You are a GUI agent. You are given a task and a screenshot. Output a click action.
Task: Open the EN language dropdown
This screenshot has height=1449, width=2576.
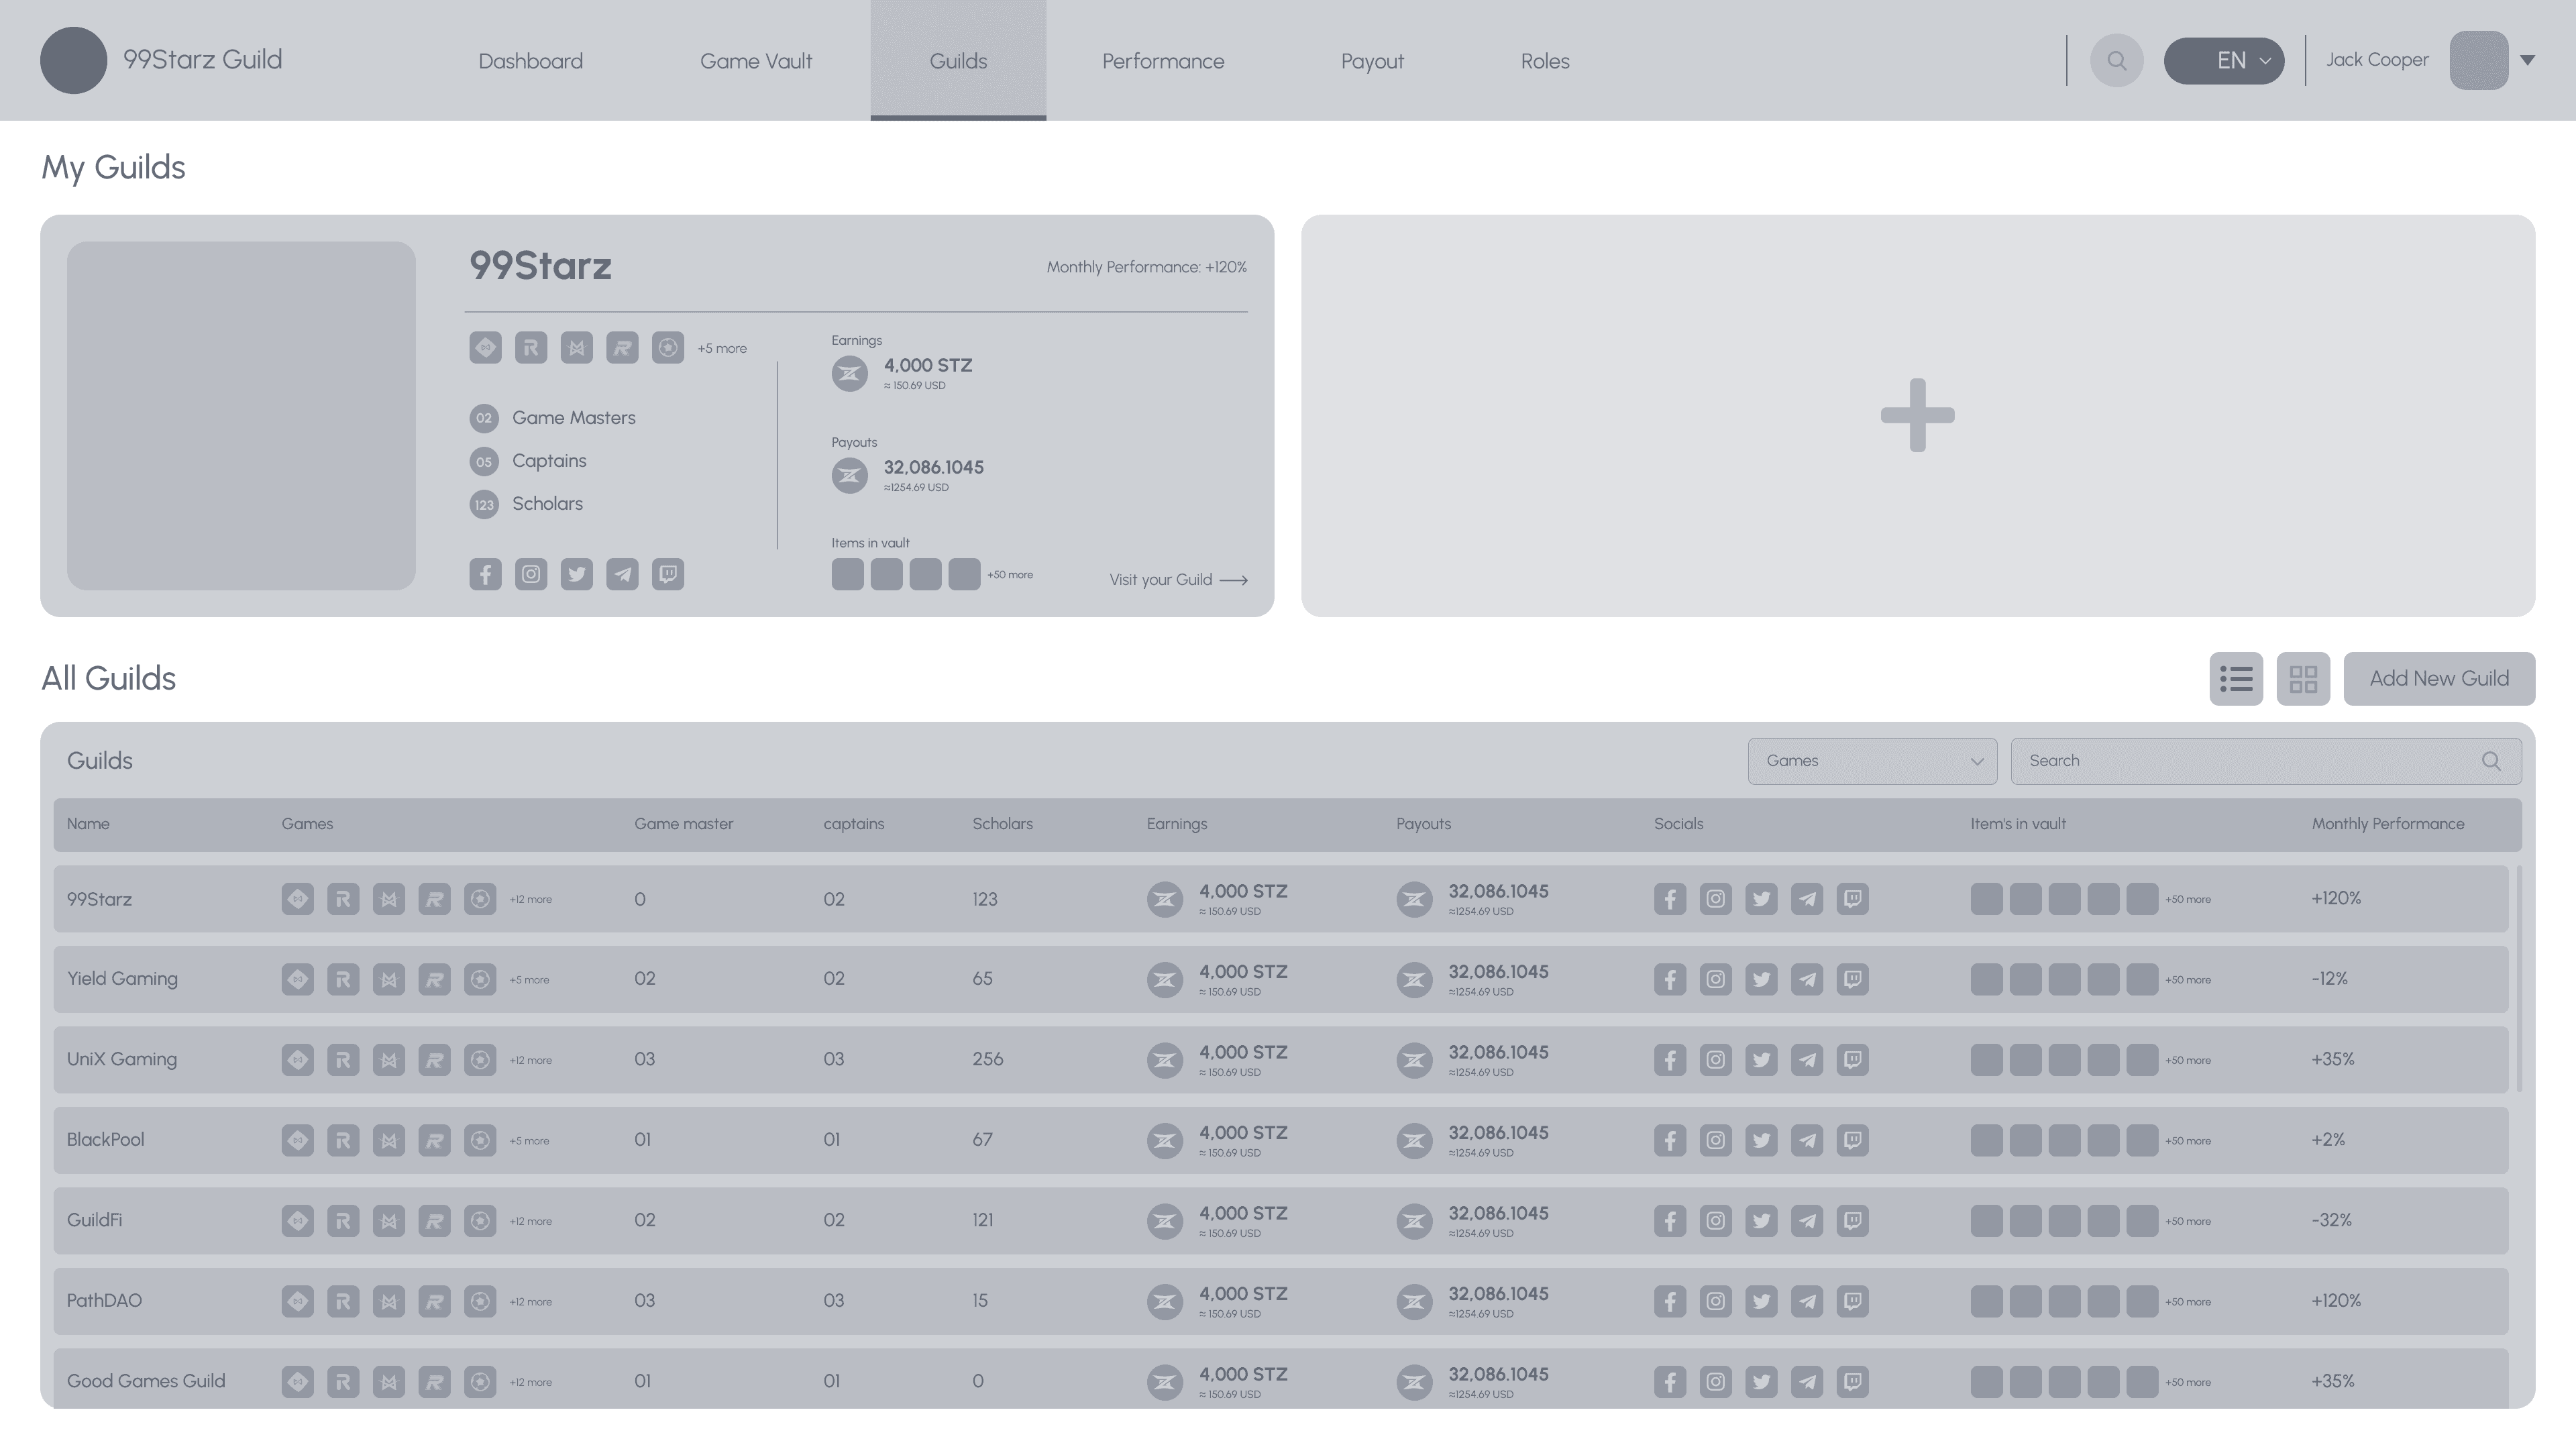(x=2224, y=61)
